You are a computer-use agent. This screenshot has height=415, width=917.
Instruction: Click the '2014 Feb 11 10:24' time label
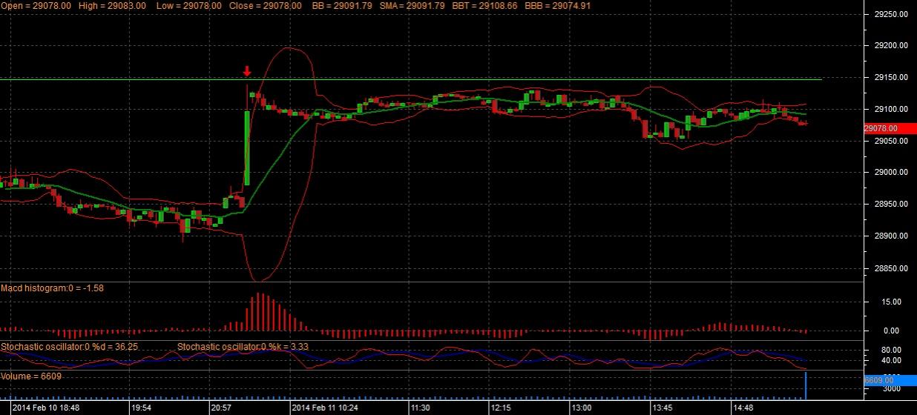pyautogui.click(x=324, y=408)
